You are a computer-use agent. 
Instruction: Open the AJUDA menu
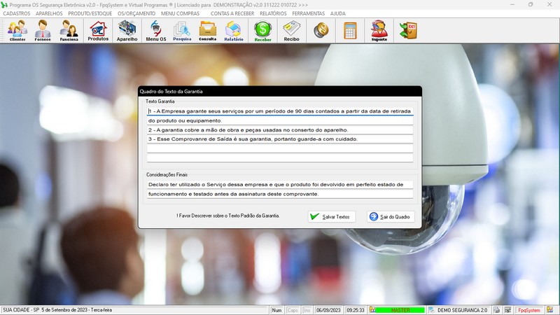[x=337, y=13]
